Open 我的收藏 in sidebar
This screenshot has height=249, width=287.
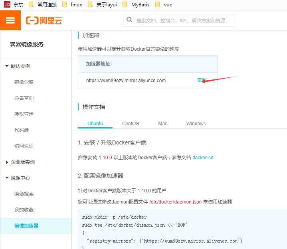click(x=24, y=209)
